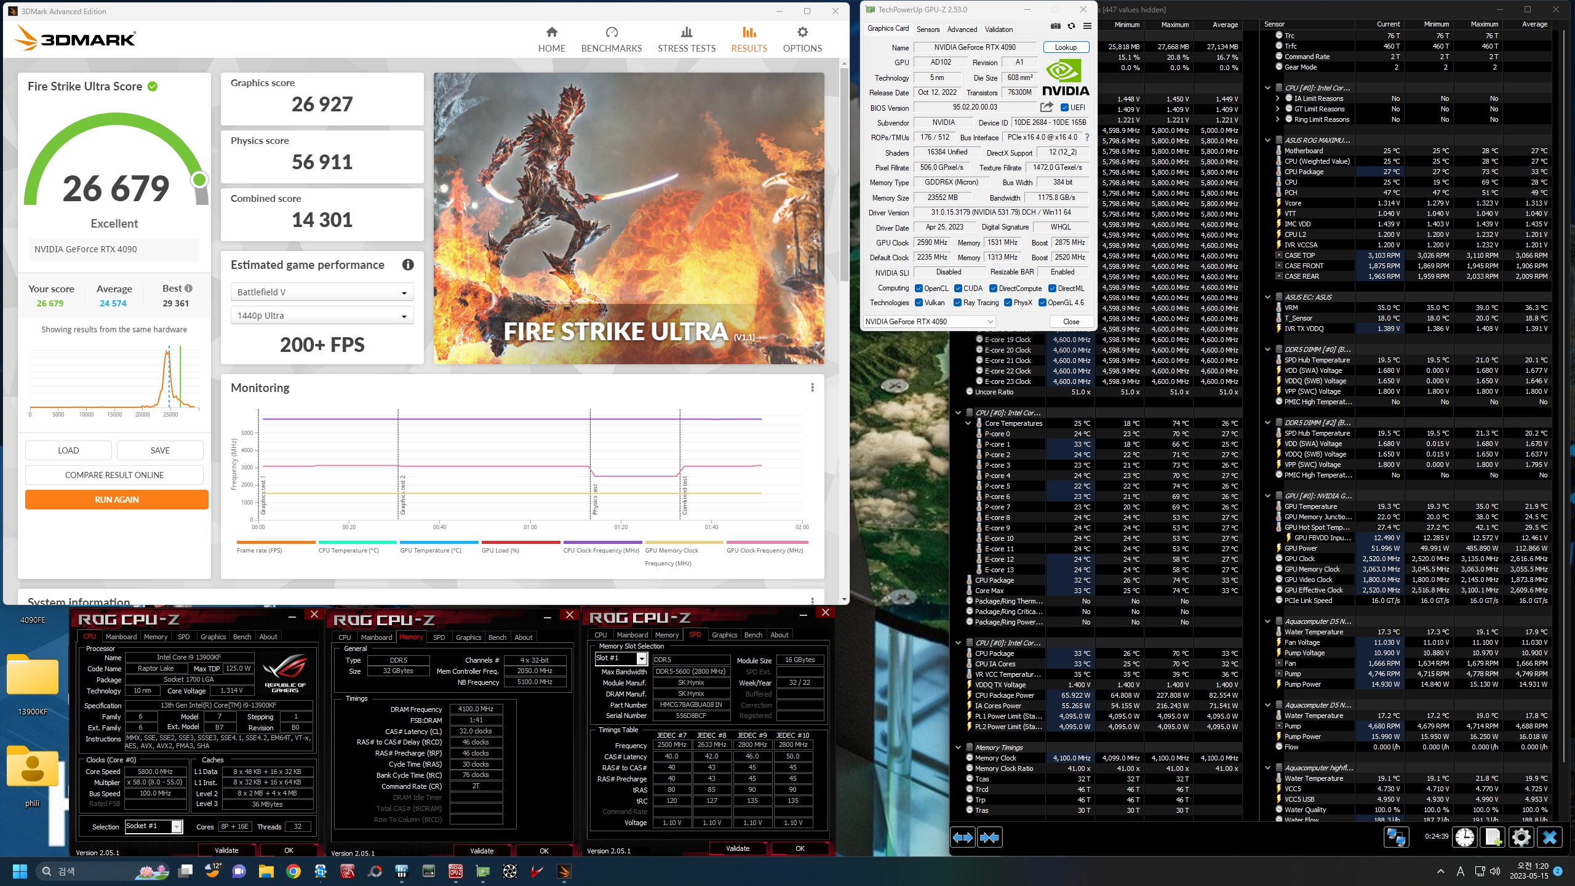1575x886 pixels.
Task: Toggle the PhysX checkbox in GPU-Z
Action: coord(1008,302)
